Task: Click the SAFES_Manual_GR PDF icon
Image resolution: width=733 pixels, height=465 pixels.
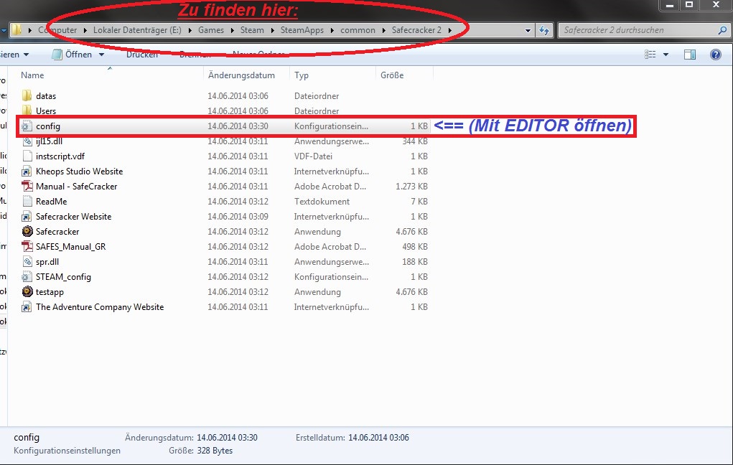Action: tap(27, 247)
